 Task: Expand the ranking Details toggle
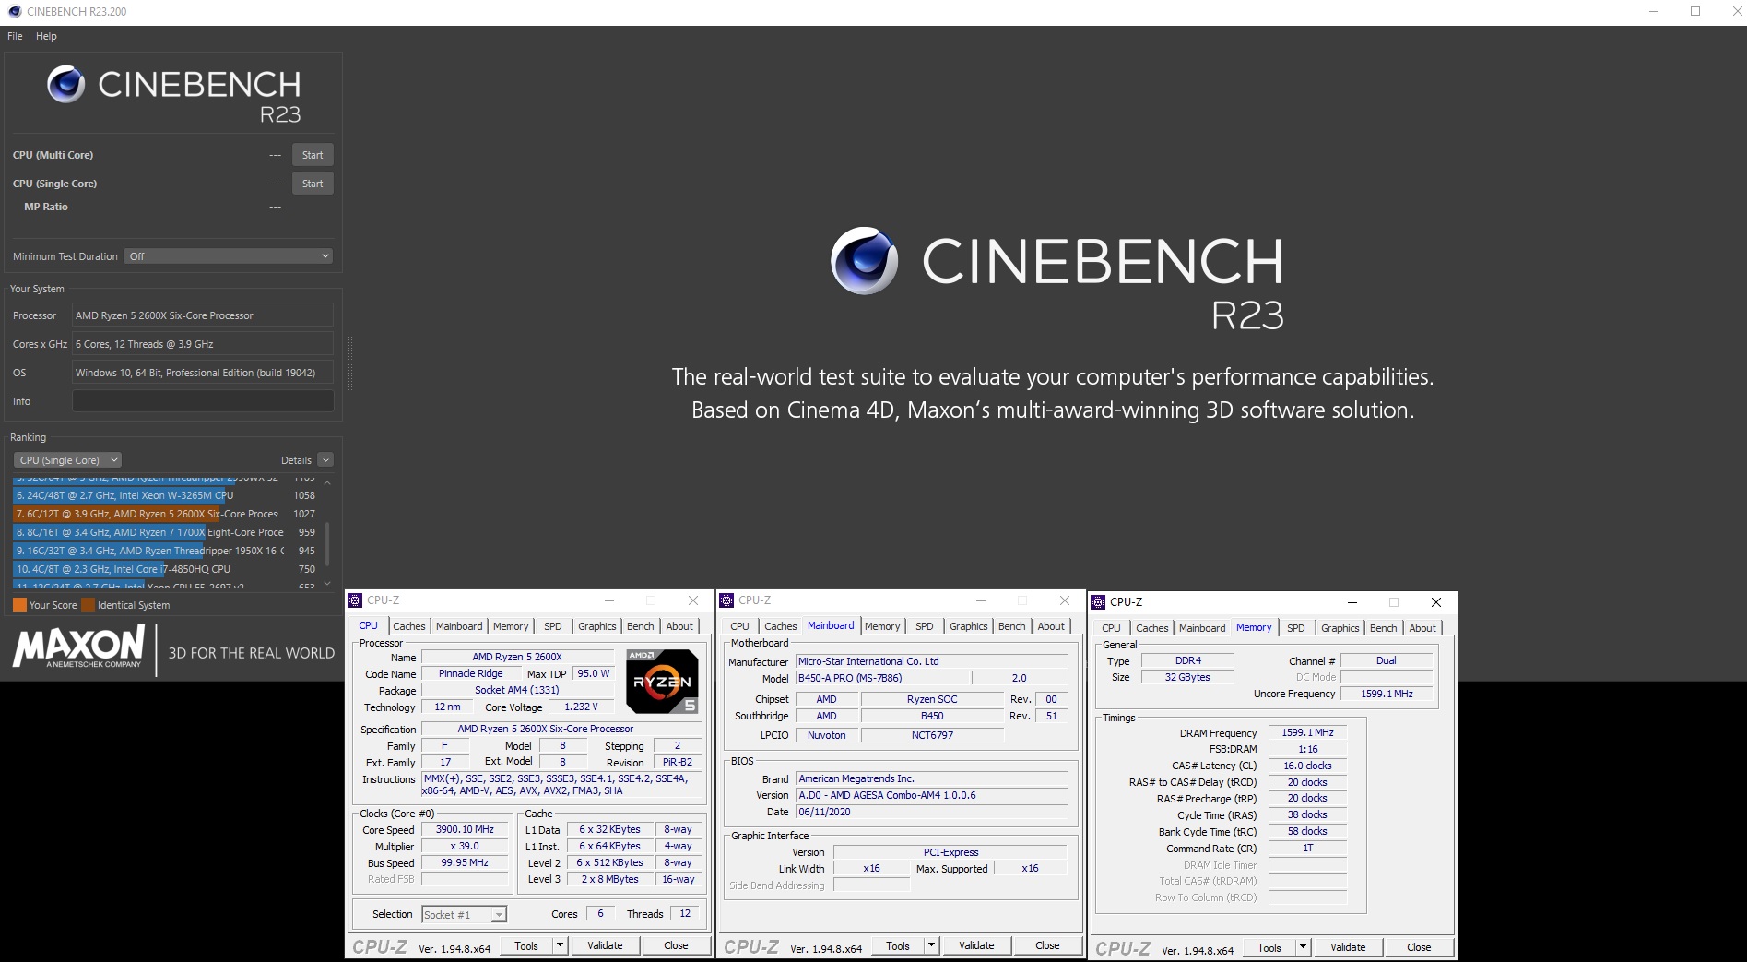[x=325, y=460]
